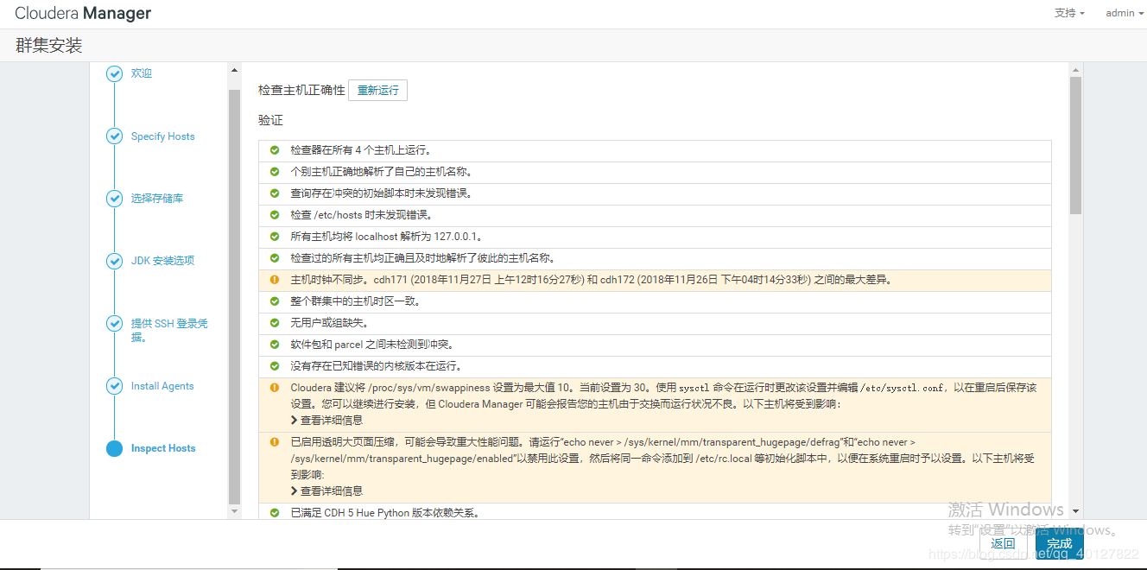Viewport: 1147px width, 570px height.
Task: Click the checkmark circle beside 欢迎
Action: [114, 74]
